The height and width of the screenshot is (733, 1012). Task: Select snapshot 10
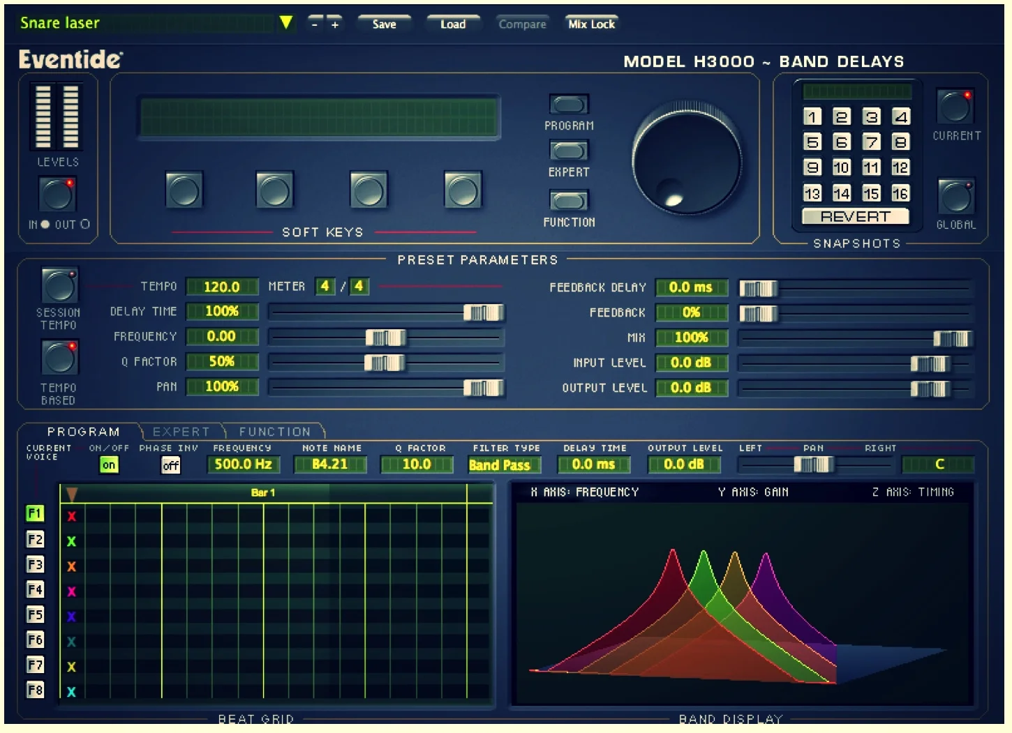point(842,167)
